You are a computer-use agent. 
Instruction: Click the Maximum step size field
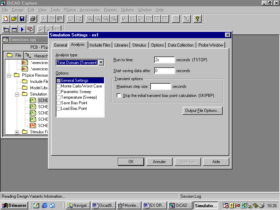(161, 86)
